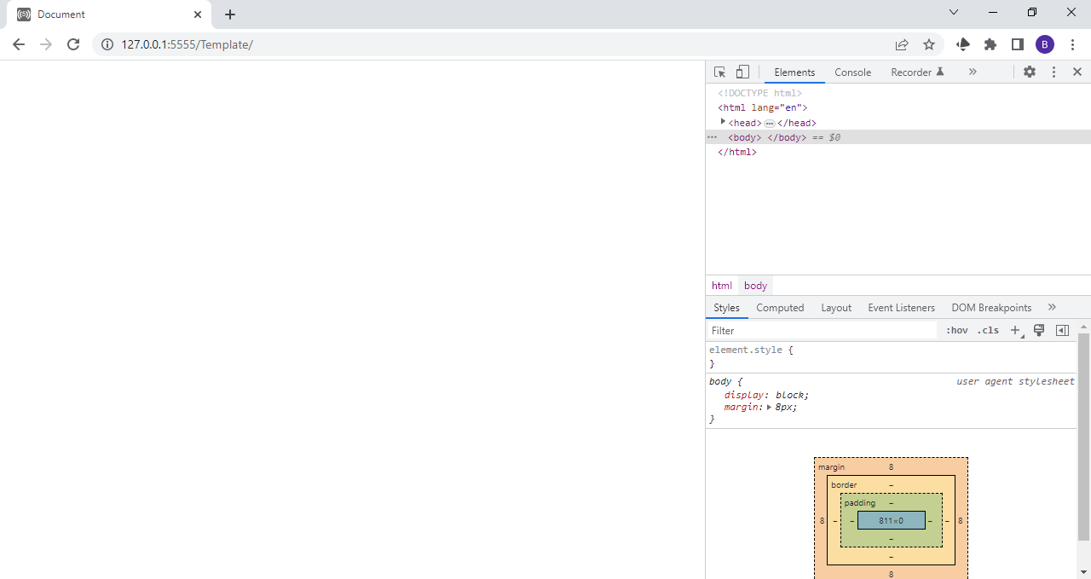1091x579 pixels.
Task: Open the rendering emulation brush icon
Action: tap(1039, 330)
